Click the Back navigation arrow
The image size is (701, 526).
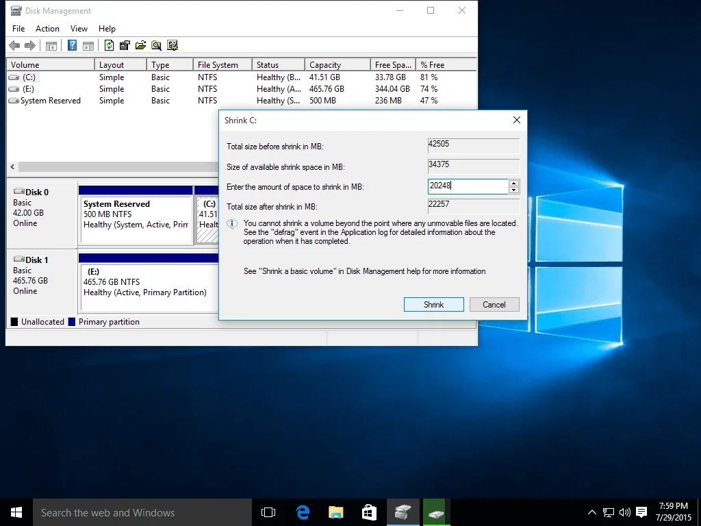(x=14, y=45)
